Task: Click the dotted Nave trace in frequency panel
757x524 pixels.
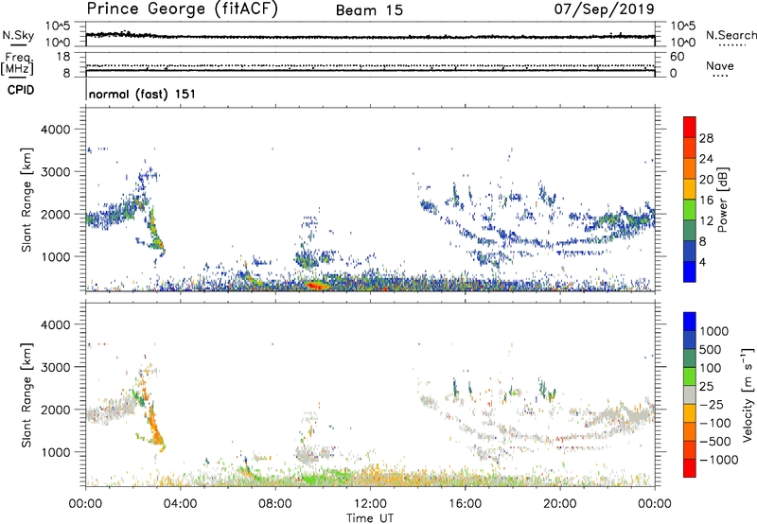Action: [x=370, y=65]
